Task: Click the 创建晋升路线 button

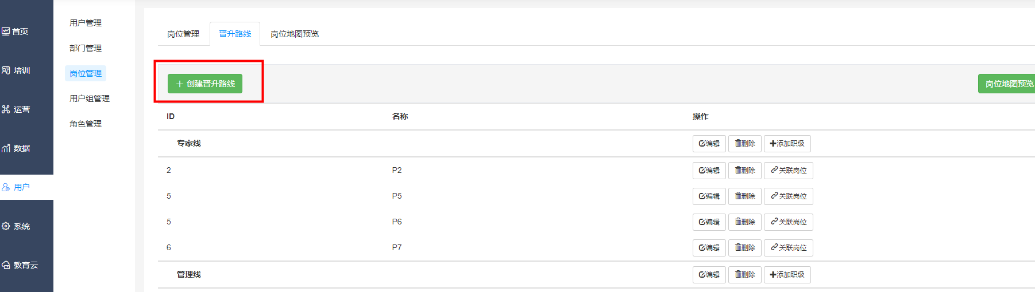Action: coord(205,84)
